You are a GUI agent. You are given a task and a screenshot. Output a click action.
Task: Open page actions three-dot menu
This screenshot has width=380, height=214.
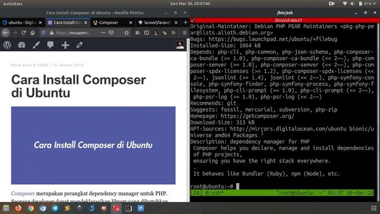point(103,33)
